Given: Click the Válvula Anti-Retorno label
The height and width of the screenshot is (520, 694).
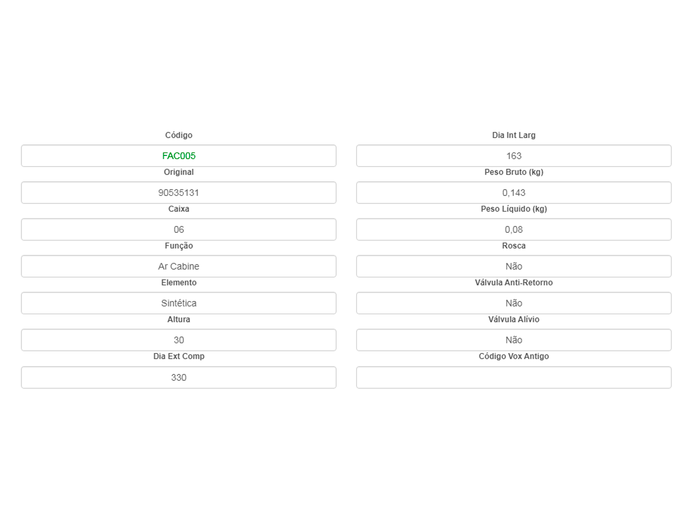Looking at the screenshot, I should [514, 283].
